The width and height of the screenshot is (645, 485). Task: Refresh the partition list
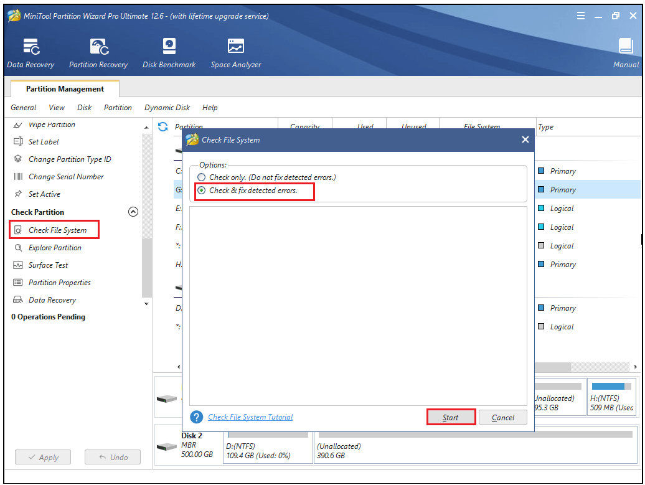tap(162, 126)
